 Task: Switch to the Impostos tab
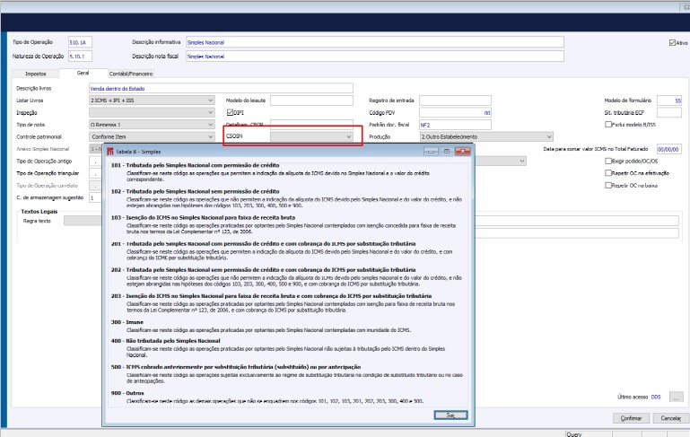[36, 74]
